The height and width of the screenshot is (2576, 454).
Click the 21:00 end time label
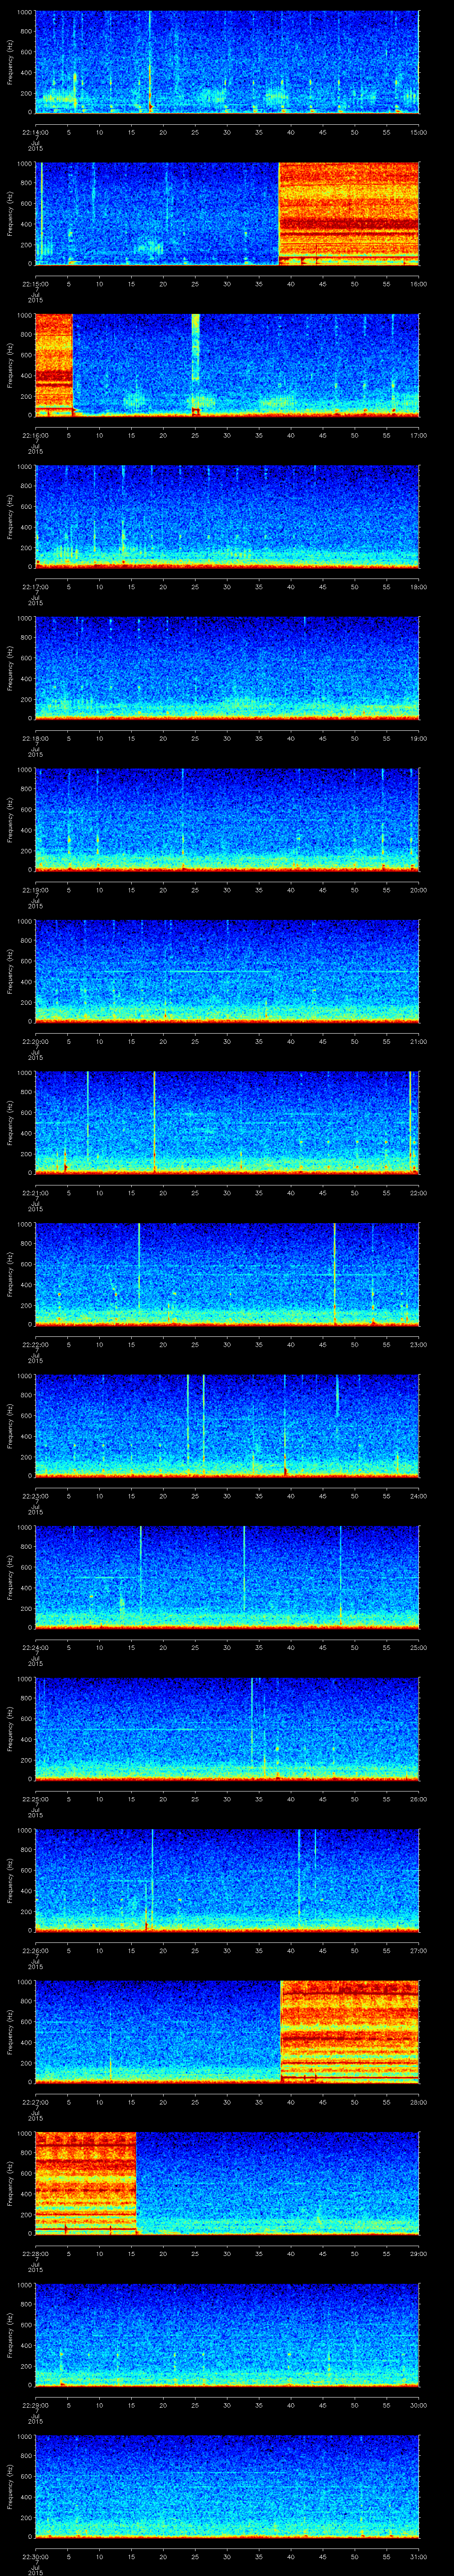pos(418,1042)
